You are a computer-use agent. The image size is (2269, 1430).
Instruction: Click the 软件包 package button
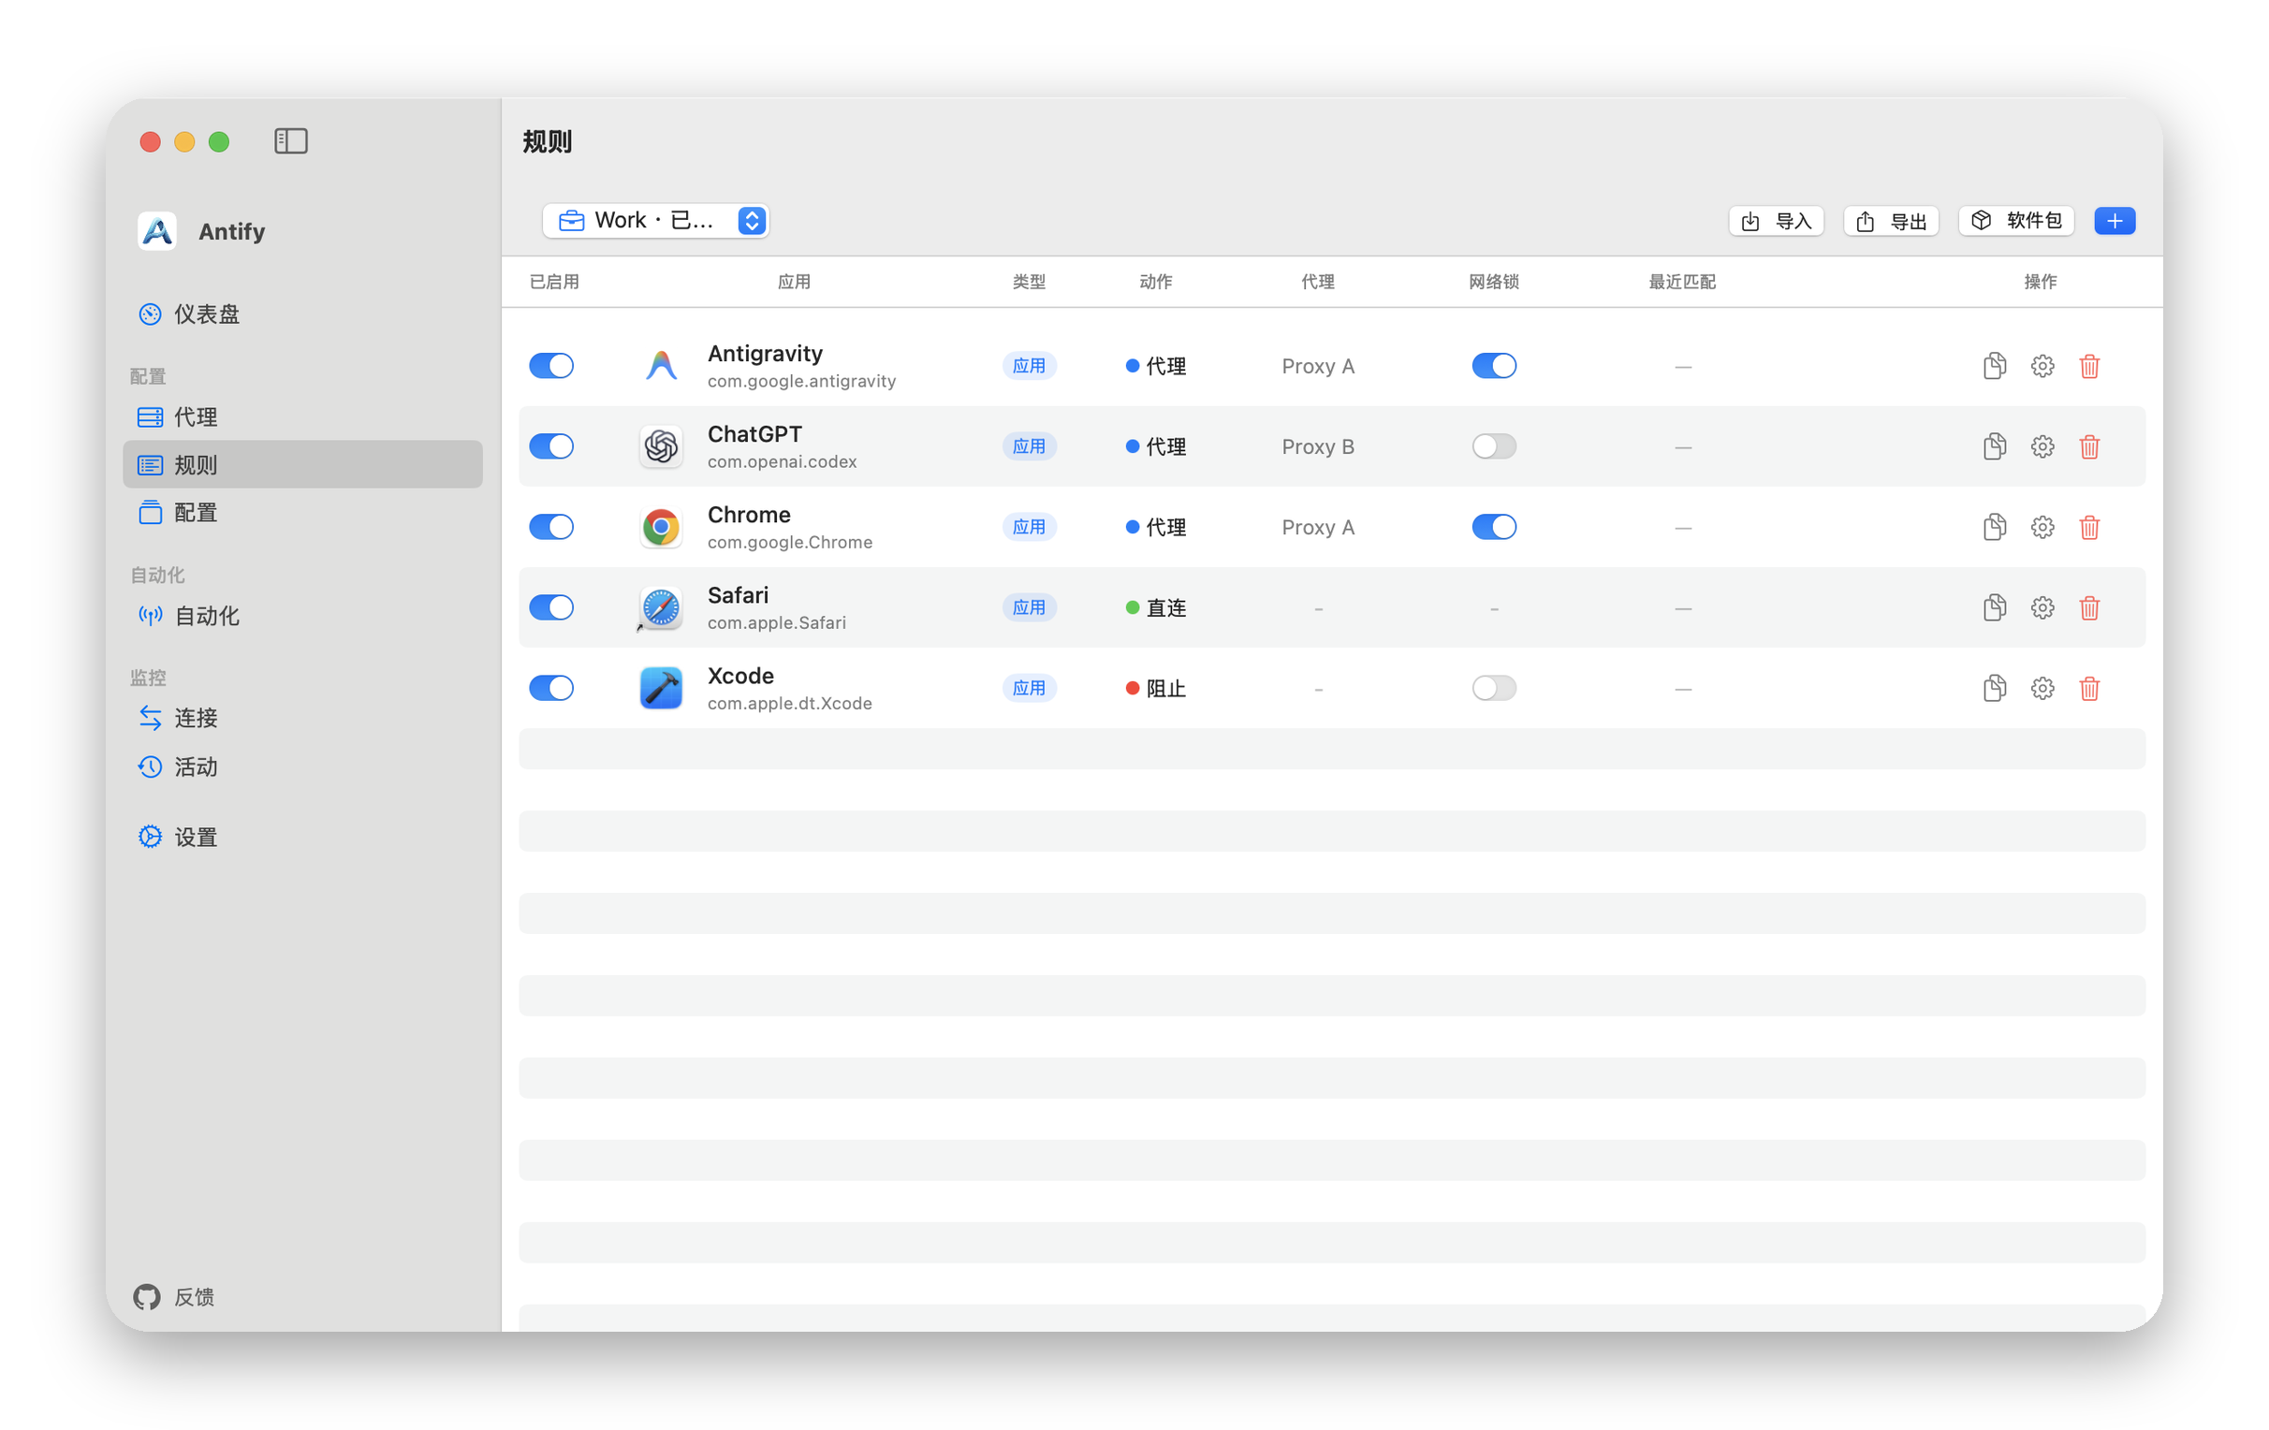[2015, 221]
